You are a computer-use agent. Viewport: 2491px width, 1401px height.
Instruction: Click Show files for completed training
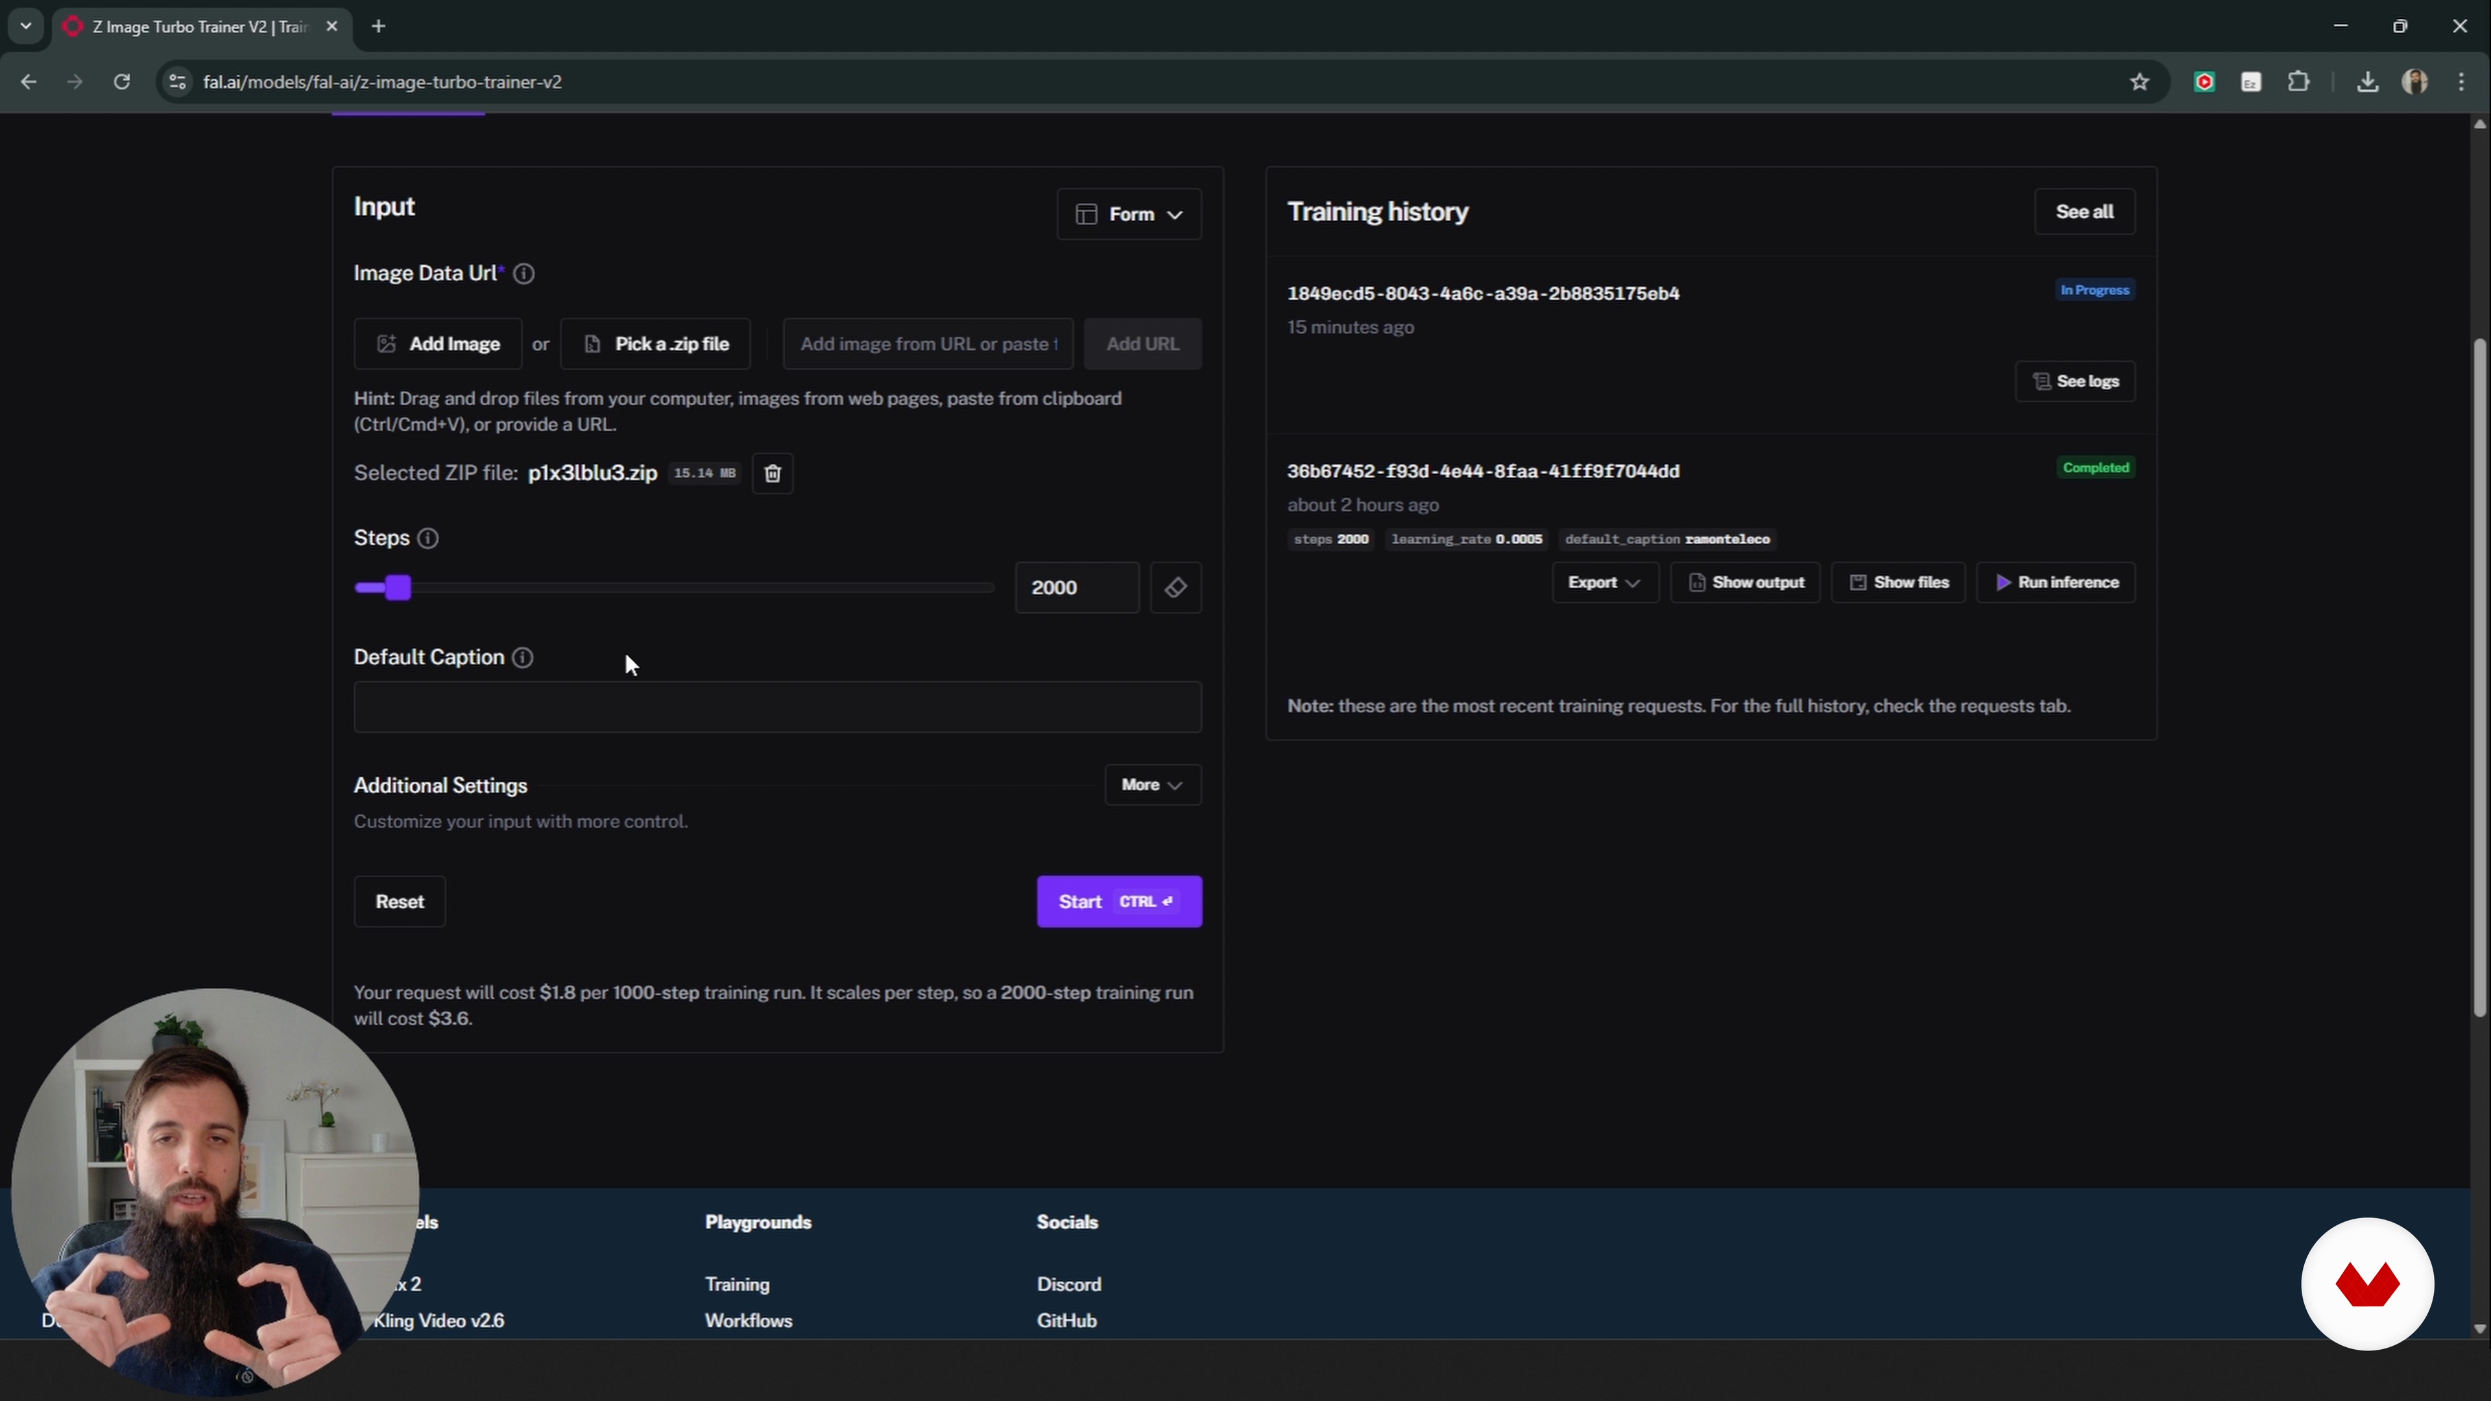coord(1899,583)
